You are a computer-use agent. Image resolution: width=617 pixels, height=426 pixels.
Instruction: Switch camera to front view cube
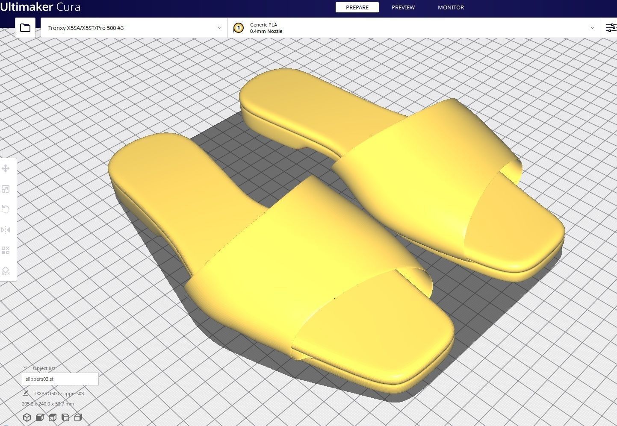point(40,417)
